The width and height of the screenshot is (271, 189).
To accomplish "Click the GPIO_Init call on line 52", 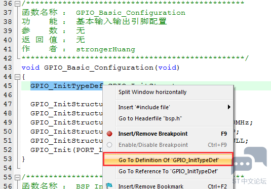I will click(x=51, y=150).
